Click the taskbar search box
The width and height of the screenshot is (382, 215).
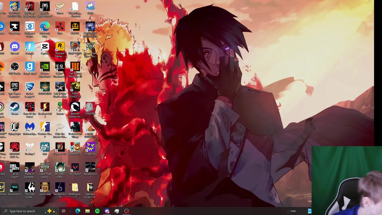coord(30,211)
